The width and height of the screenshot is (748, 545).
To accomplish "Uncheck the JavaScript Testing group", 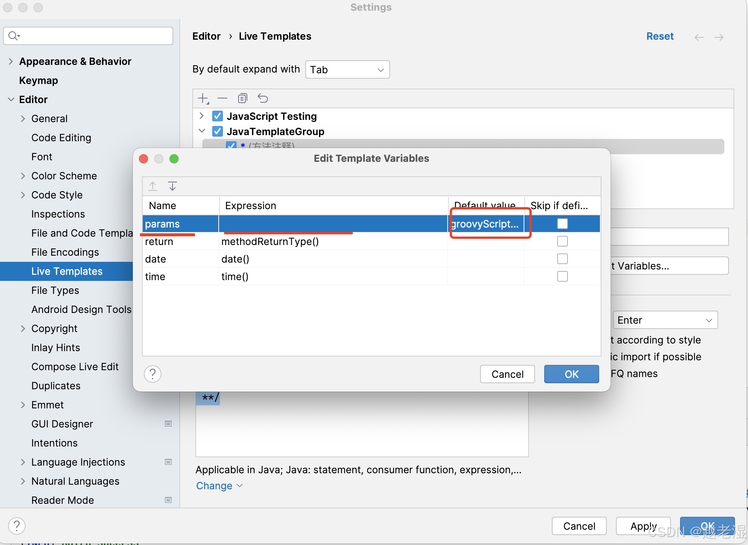I will click(x=218, y=116).
